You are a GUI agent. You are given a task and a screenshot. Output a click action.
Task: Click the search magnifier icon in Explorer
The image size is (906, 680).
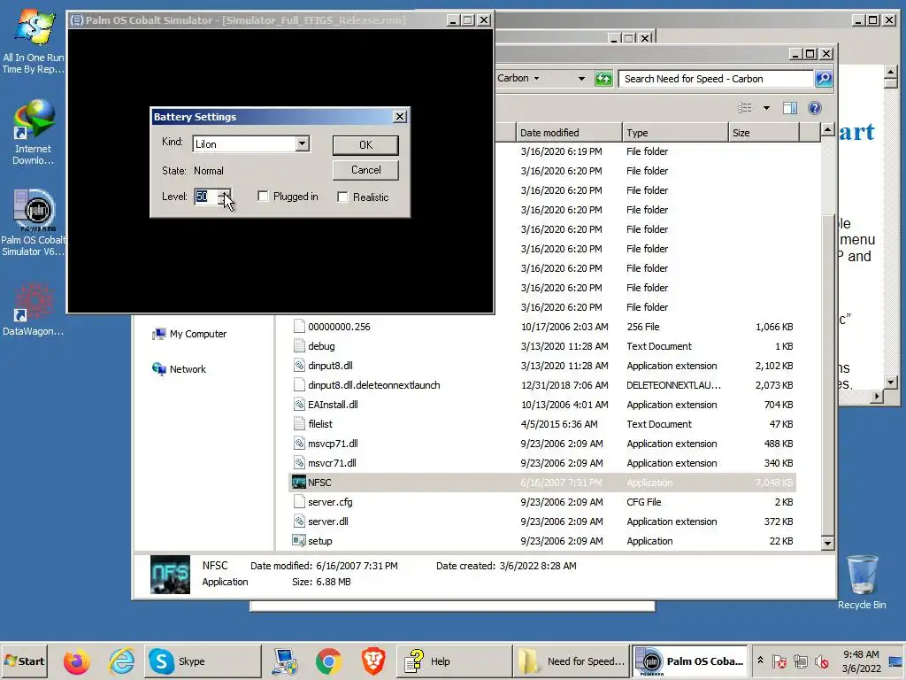pos(824,78)
